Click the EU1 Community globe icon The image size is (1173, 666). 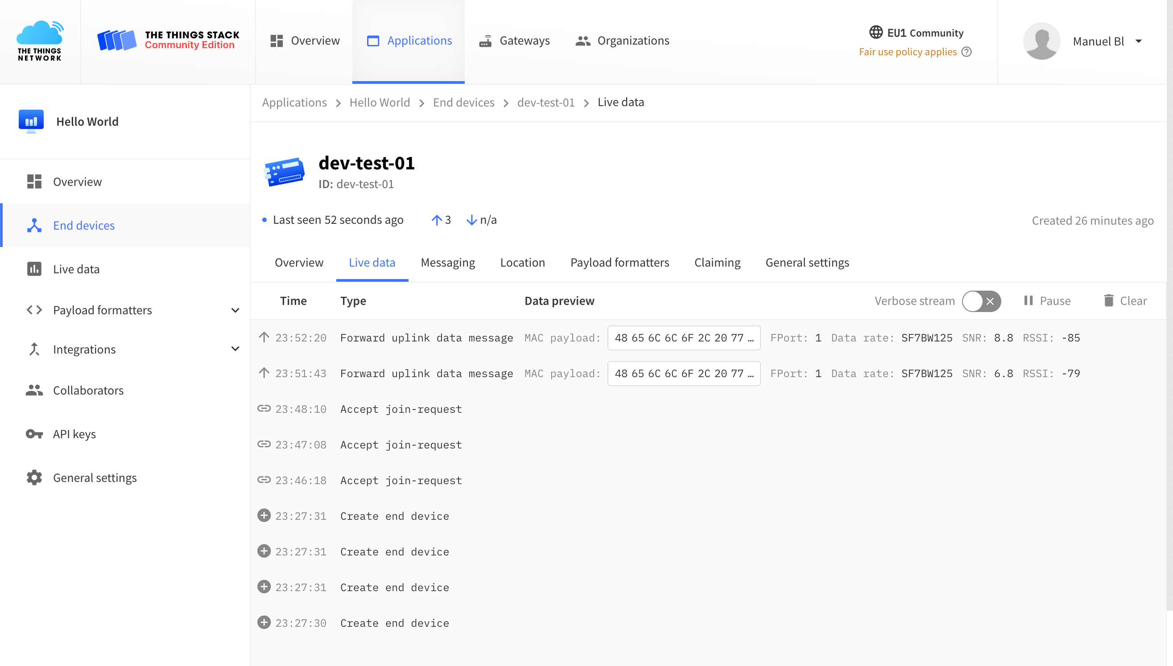[876, 33]
